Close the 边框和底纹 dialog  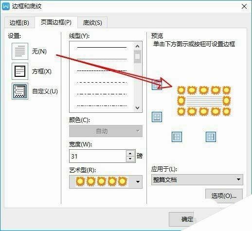coord(244,6)
